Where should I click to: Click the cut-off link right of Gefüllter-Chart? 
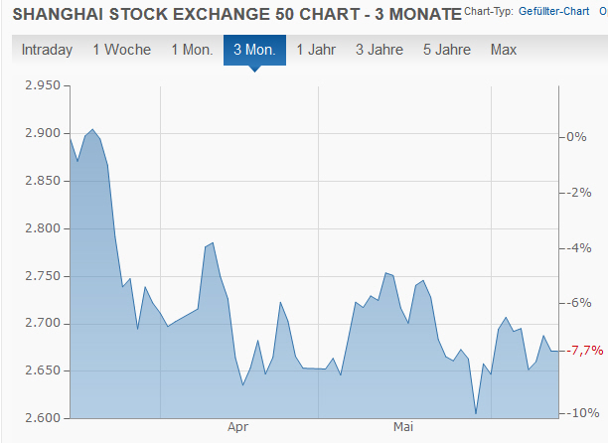pos(603,14)
